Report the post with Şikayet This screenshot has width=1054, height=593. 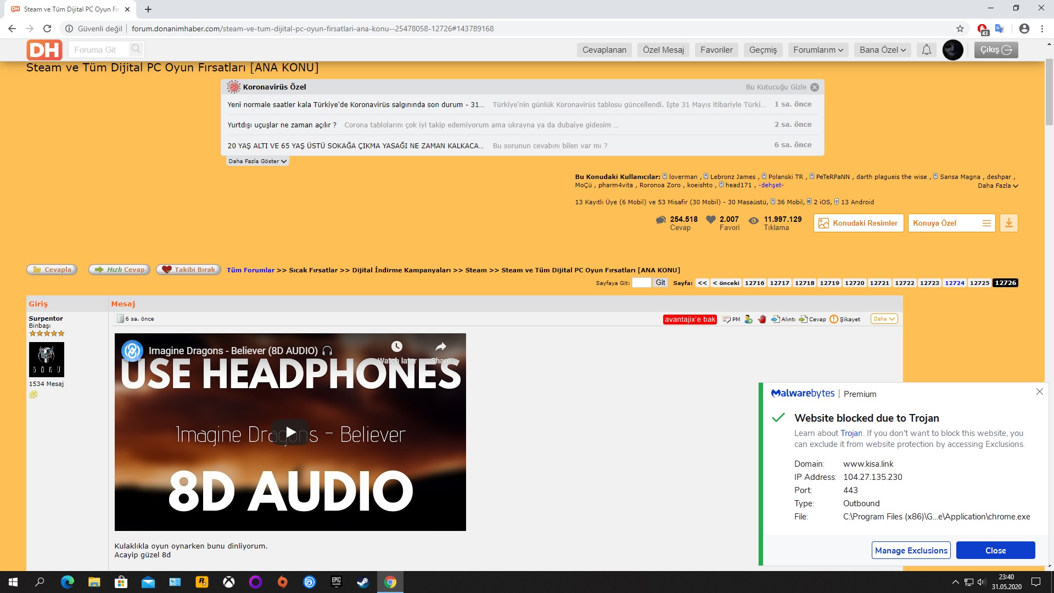tap(845, 319)
